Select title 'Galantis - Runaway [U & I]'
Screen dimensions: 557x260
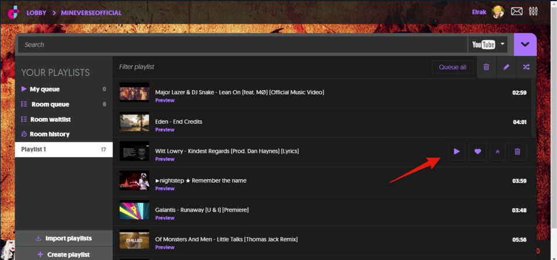pyautogui.click(x=202, y=210)
